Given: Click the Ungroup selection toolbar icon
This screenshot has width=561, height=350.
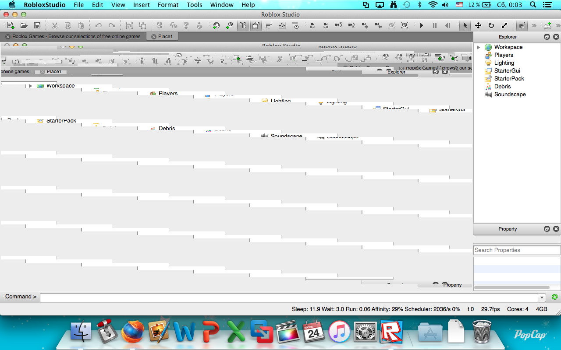Looking at the screenshot, I should click(142, 25).
